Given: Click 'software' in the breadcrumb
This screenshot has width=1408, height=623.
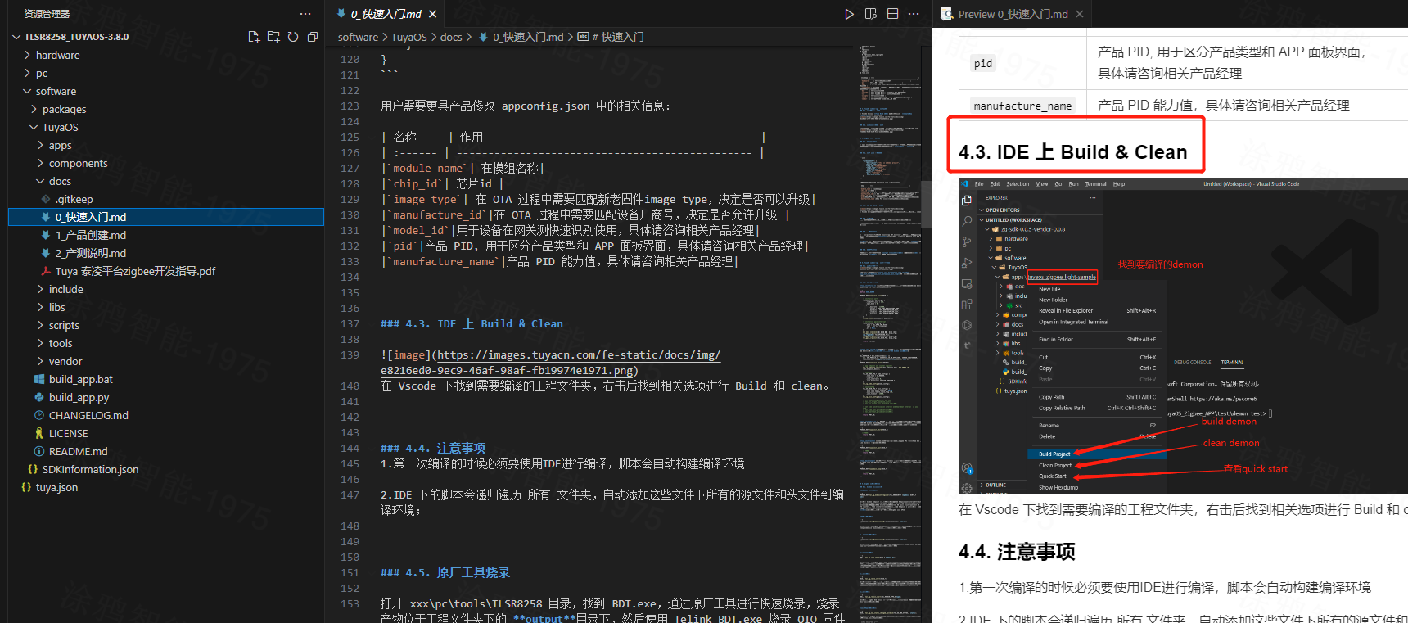Looking at the screenshot, I should [358, 37].
